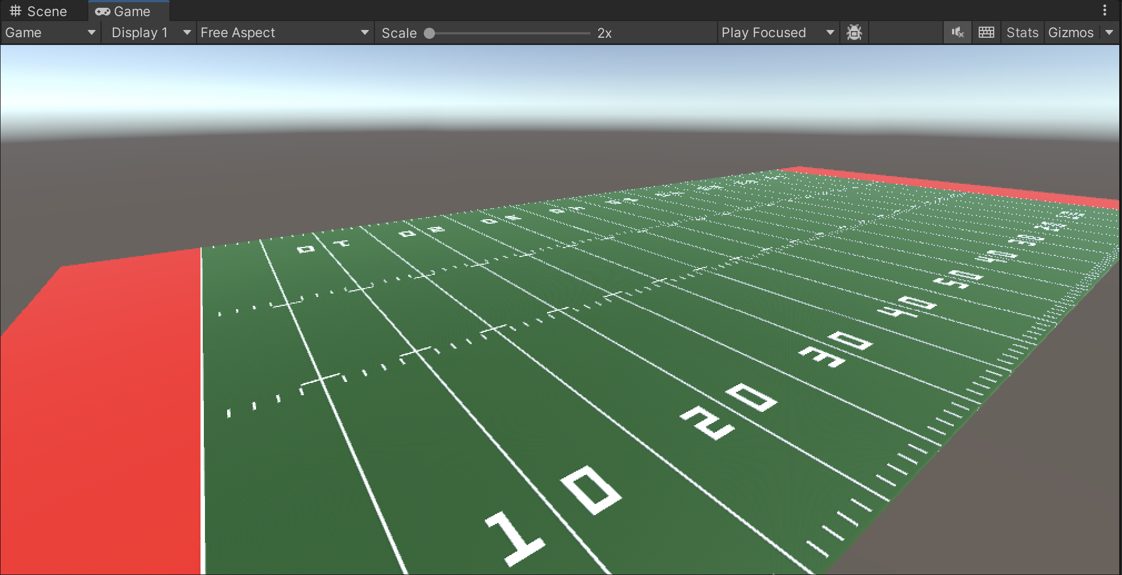Expand the Gizmos dropdown arrow
This screenshot has height=575, width=1122.
tap(1109, 33)
